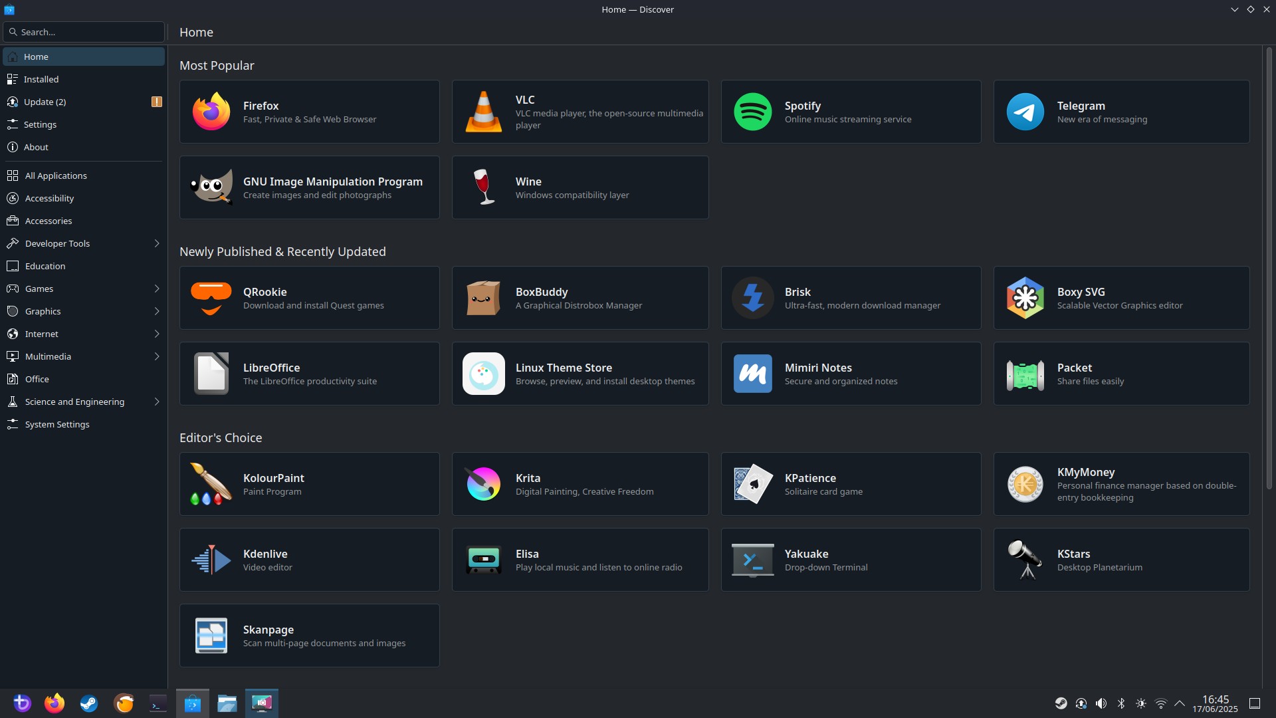1276x718 pixels.
Task: Open the Accessibility category
Action: point(84,198)
